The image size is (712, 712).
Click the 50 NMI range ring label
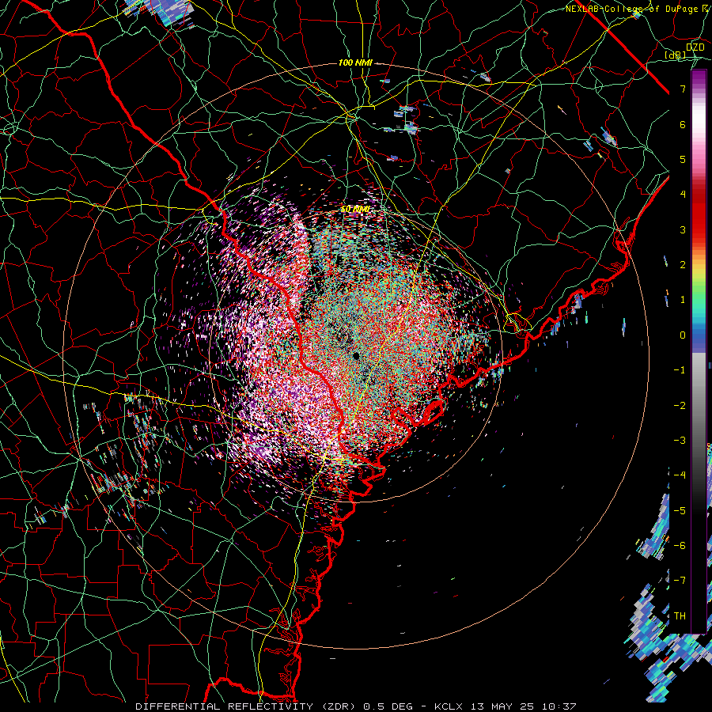click(355, 210)
